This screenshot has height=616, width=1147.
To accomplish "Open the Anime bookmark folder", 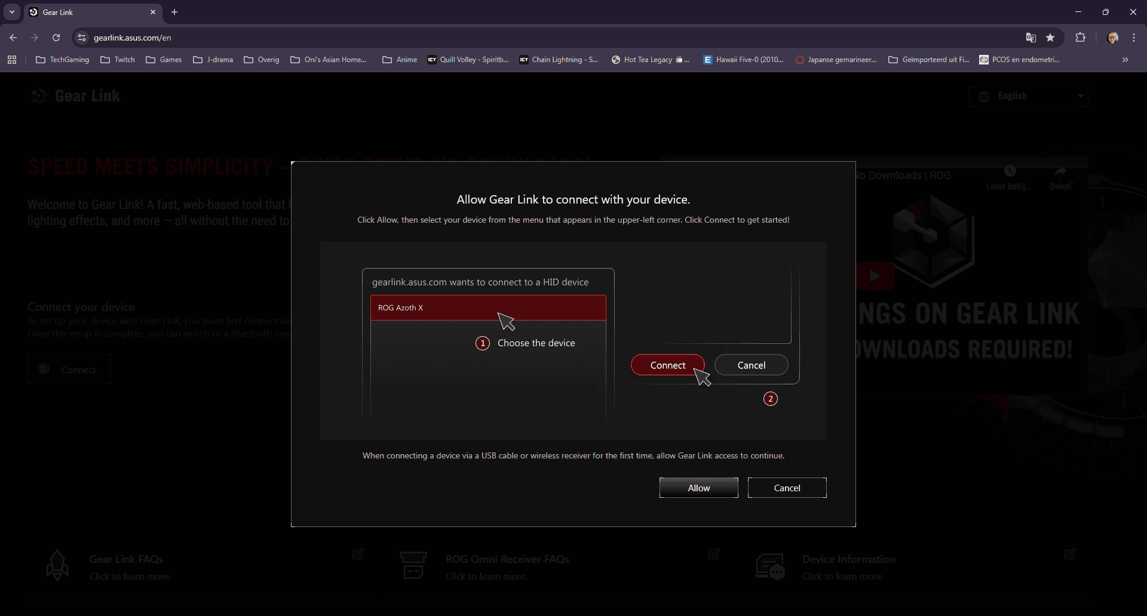I will pyautogui.click(x=400, y=60).
